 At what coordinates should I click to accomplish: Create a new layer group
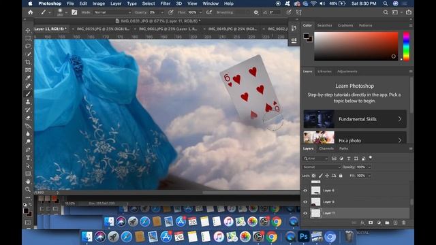(x=387, y=223)
